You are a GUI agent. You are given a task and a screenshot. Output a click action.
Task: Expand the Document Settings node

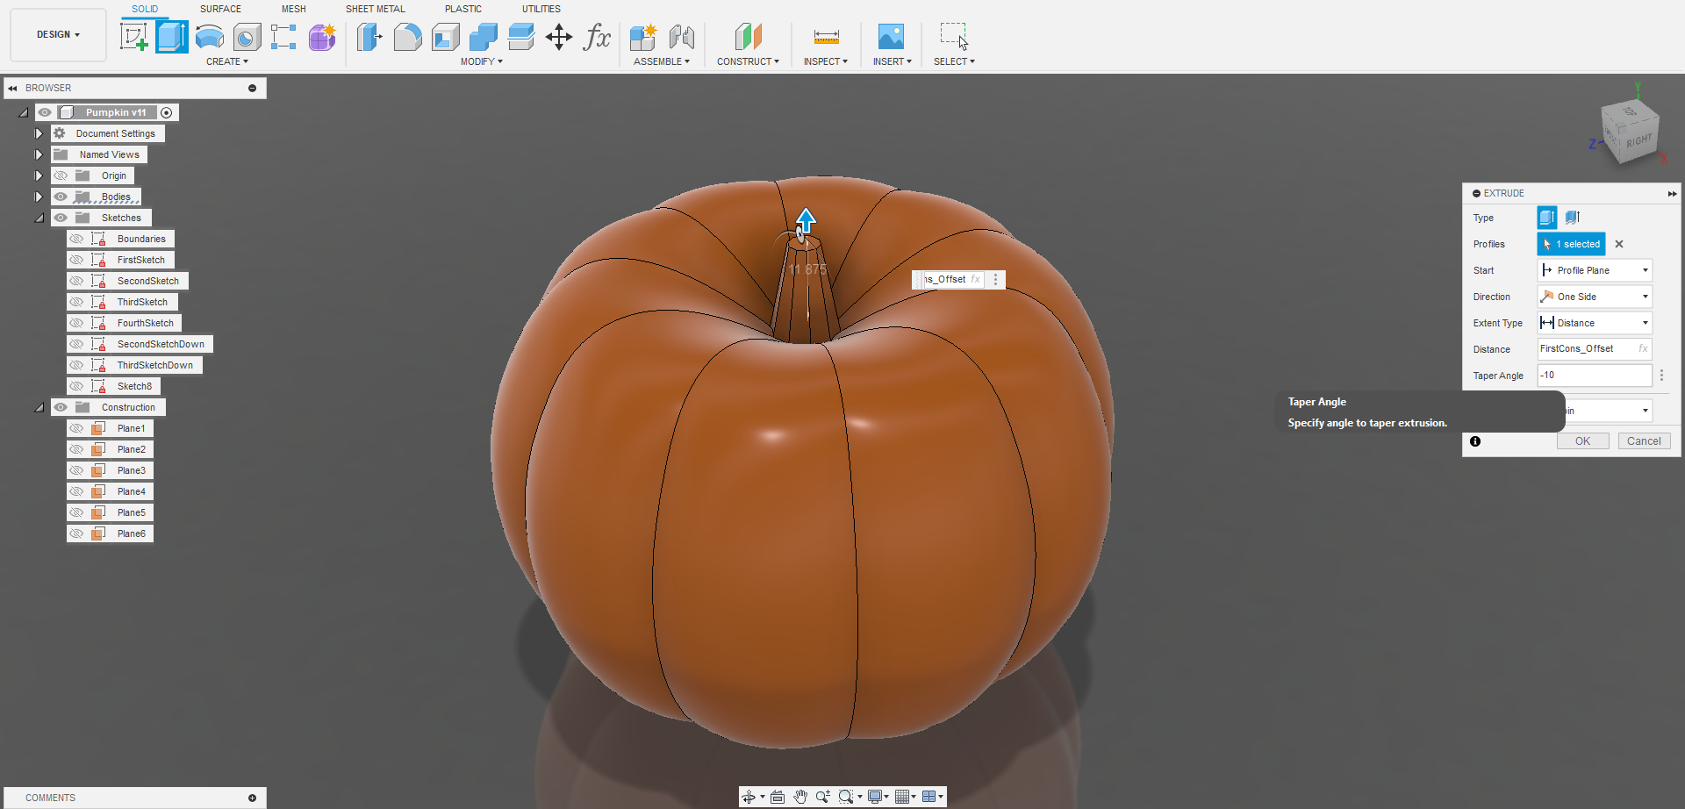(39, 133)
